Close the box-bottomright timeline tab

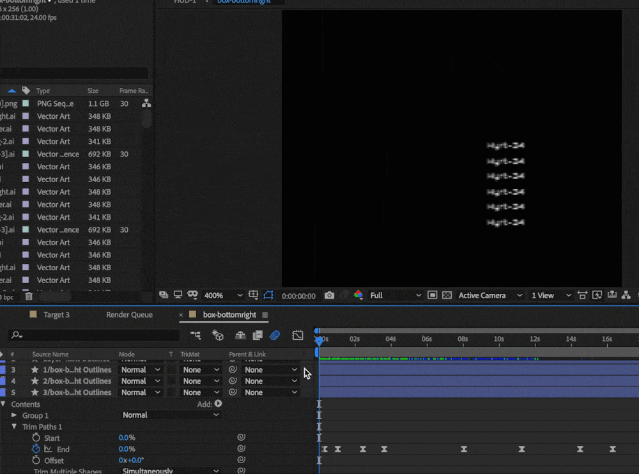click(x=181, y=315)
